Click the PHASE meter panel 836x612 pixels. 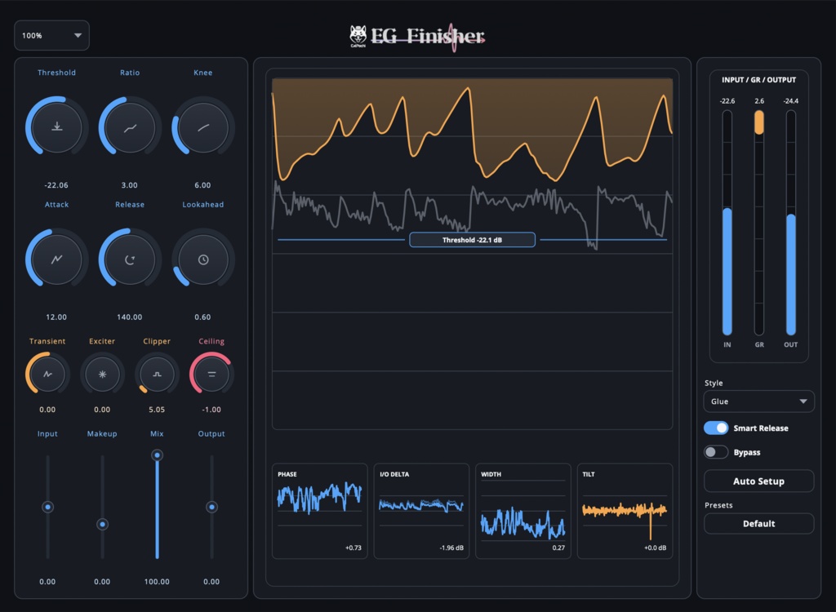[x=320, y=512]
